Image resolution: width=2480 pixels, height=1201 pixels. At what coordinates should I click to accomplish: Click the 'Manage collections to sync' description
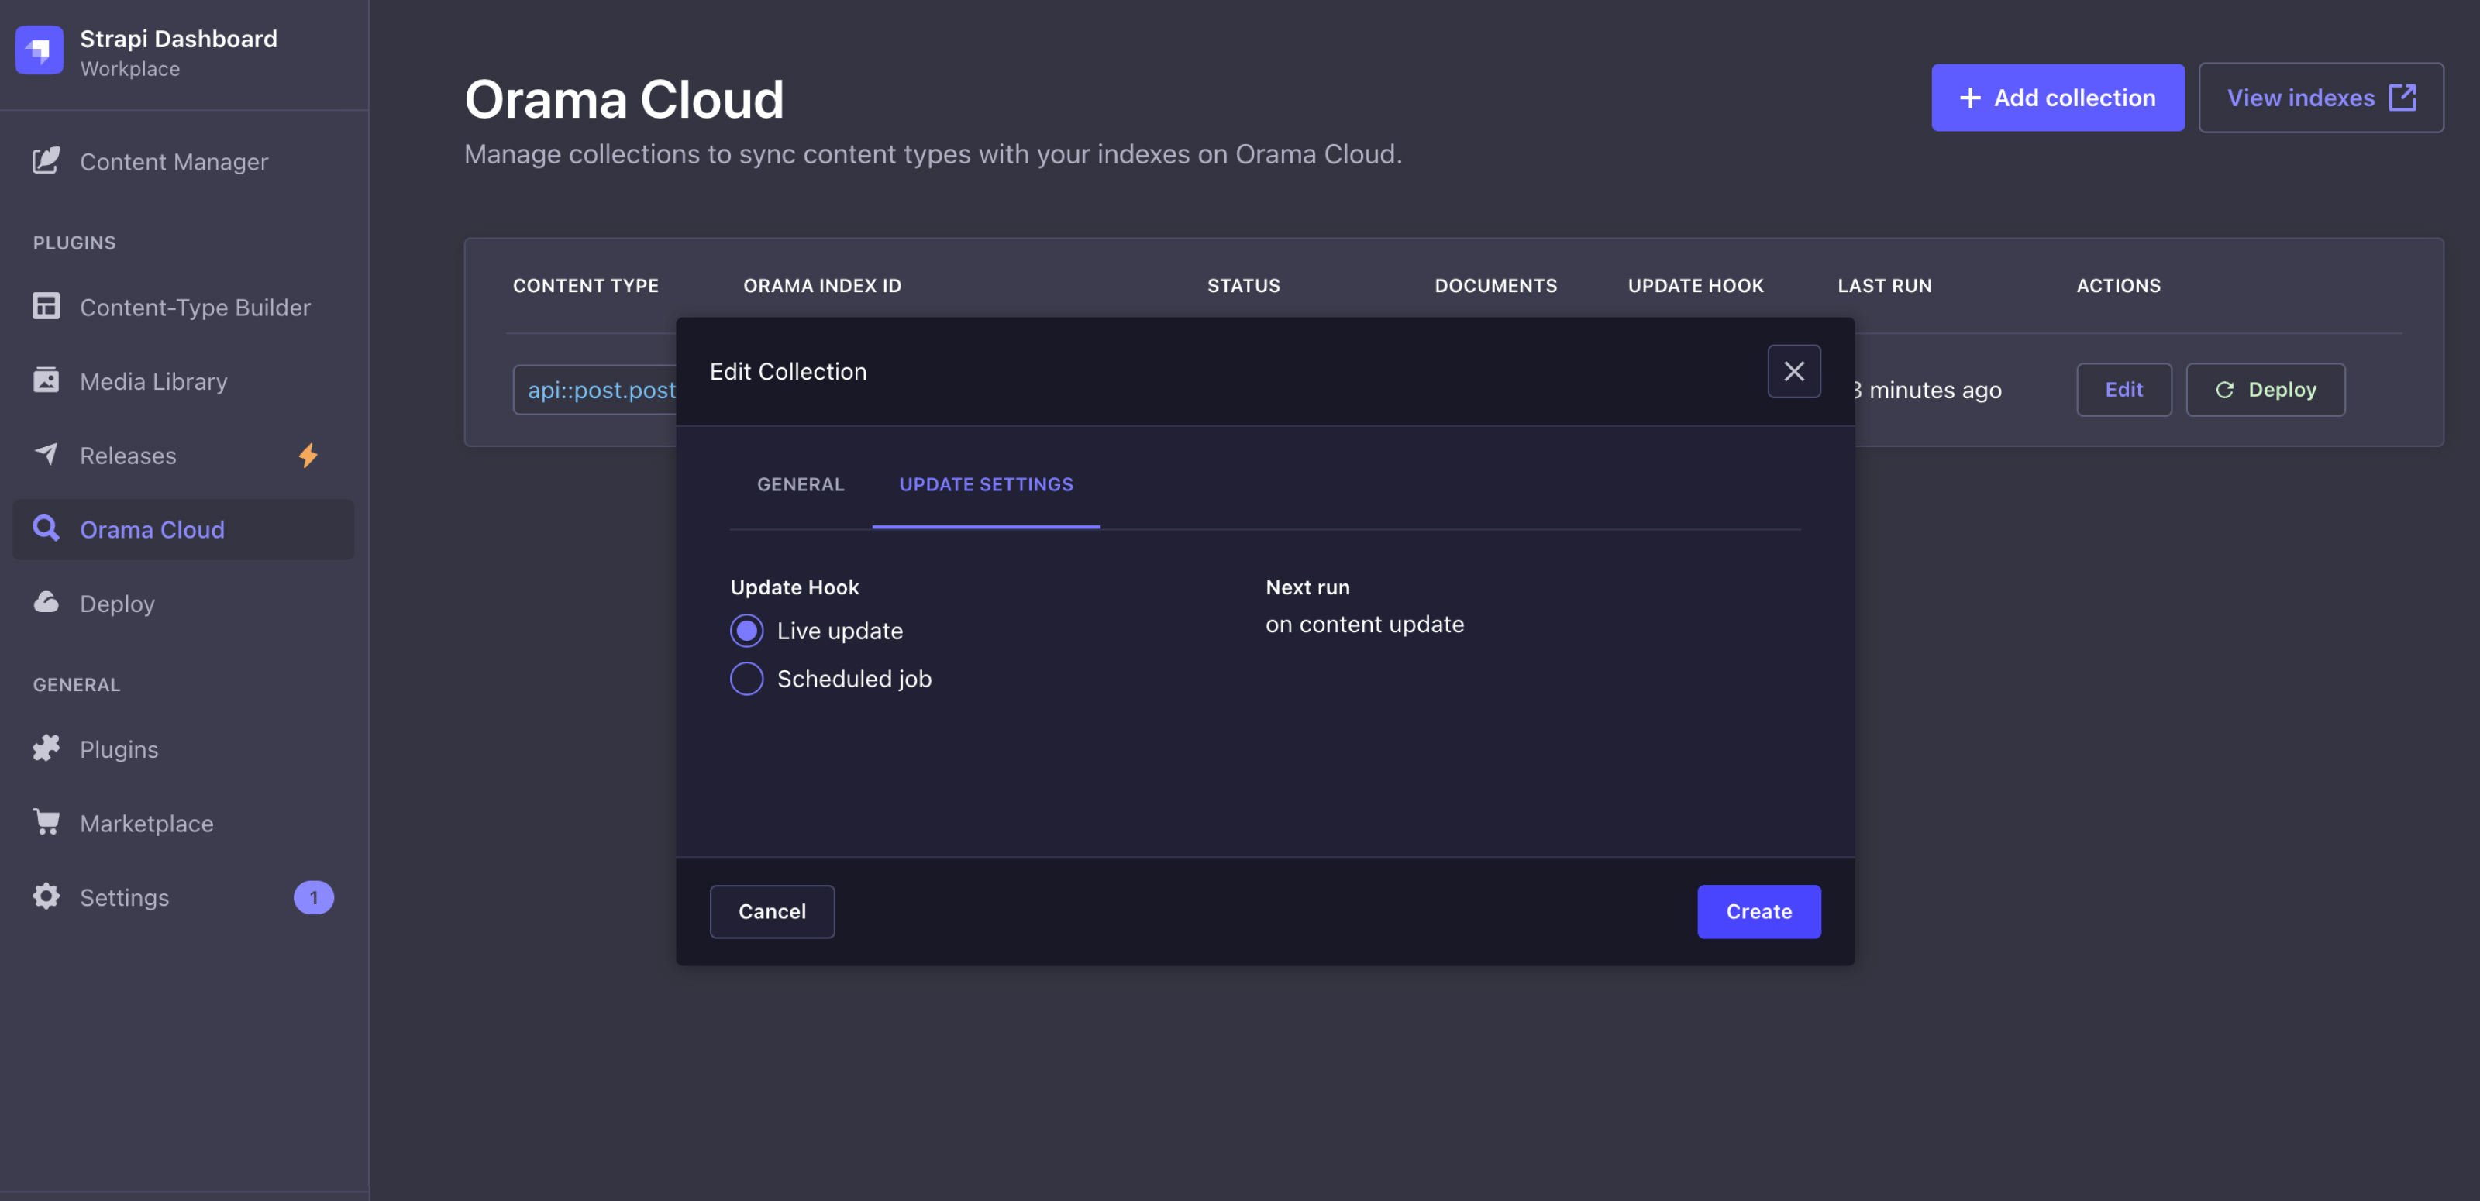tap(933, 154)
